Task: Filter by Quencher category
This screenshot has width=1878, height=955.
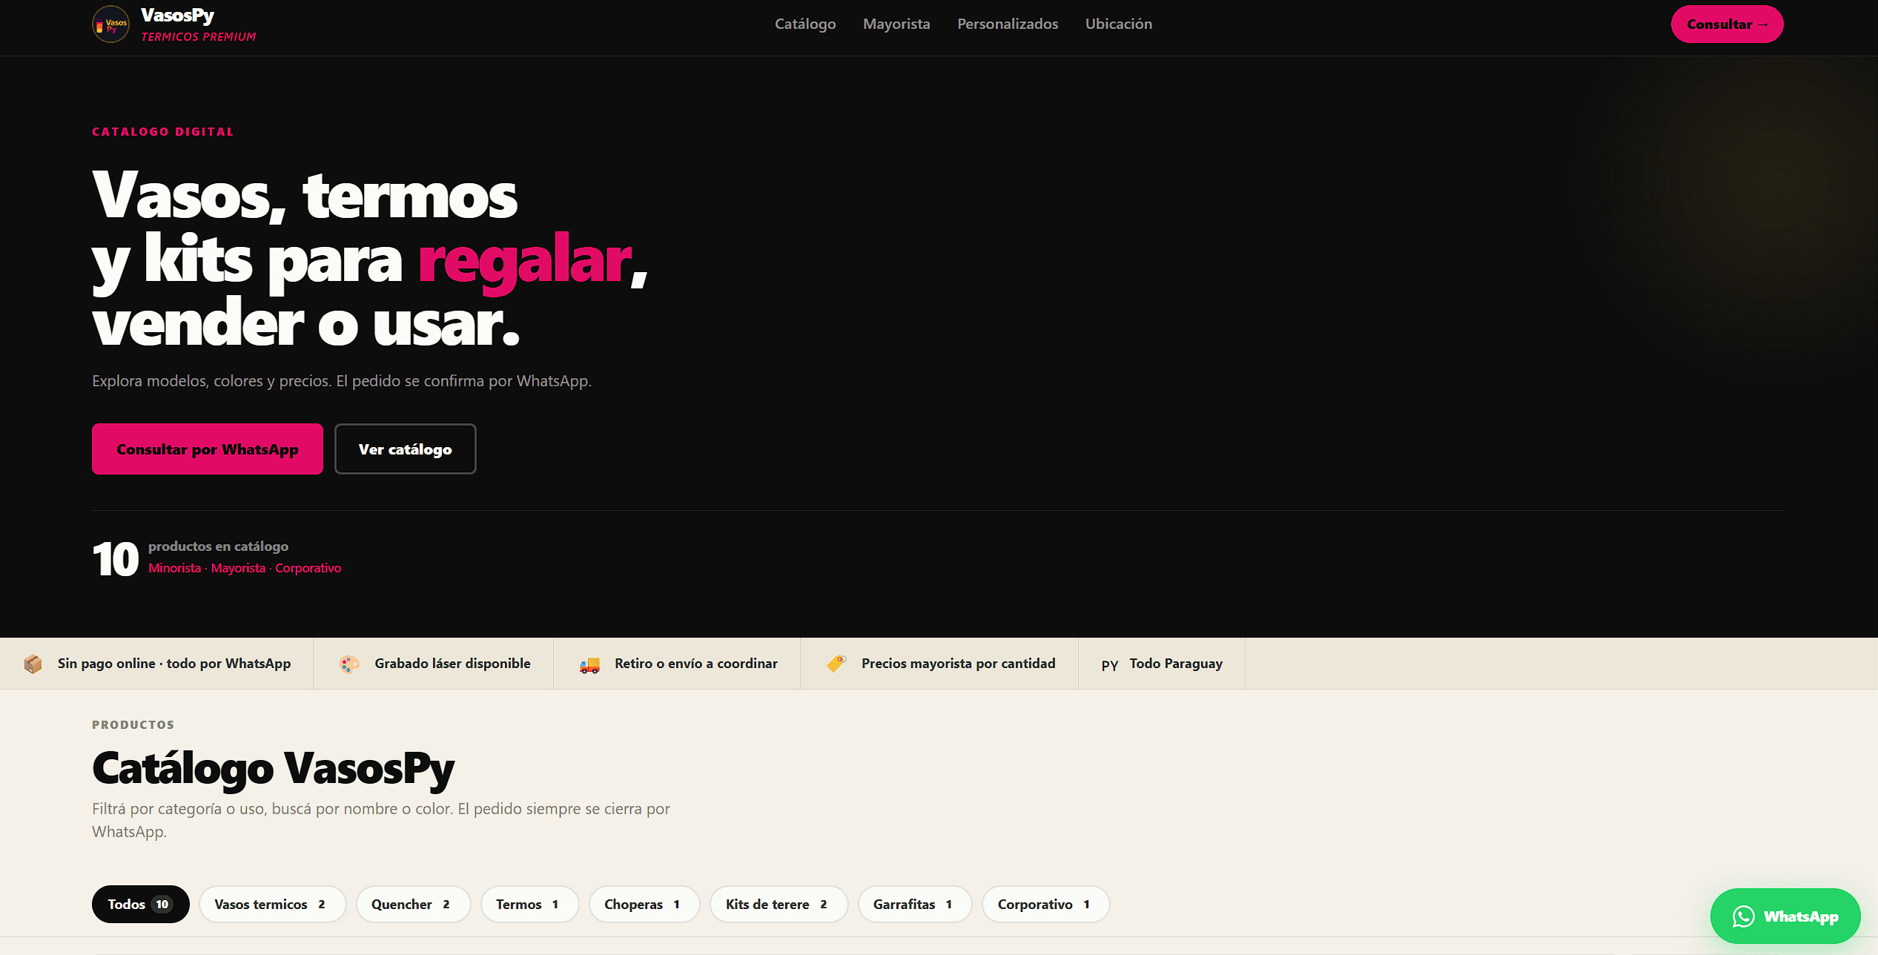Action: [413, 905]
